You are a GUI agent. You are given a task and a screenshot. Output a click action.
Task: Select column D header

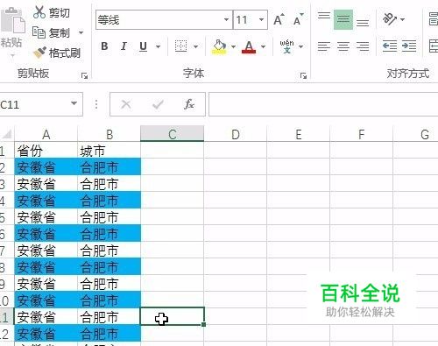(236, 134)
